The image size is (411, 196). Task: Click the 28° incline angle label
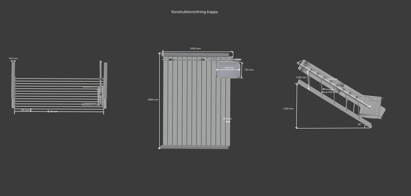(x=359, y=124)
